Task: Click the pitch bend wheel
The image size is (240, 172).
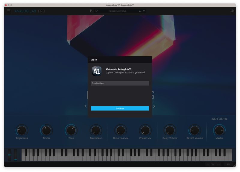Action: (x=9, y=155)
